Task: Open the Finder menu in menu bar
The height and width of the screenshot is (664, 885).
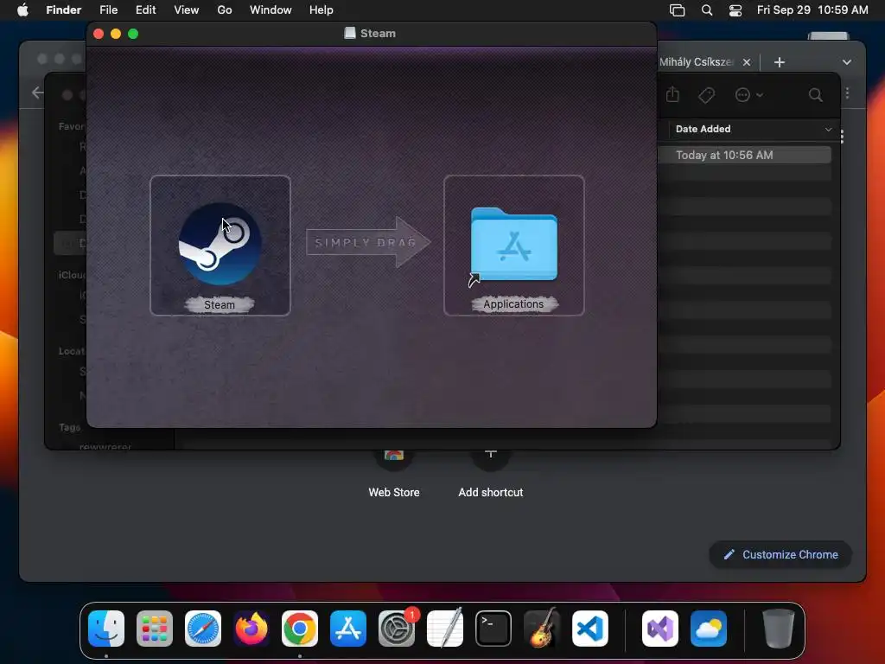Action: 63,10
